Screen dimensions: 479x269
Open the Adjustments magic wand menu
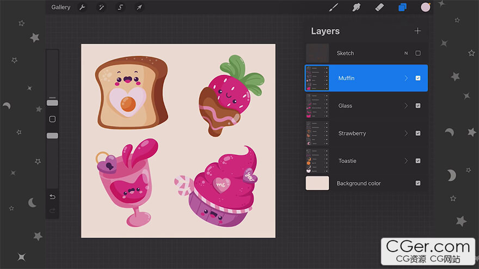[101, 8]
